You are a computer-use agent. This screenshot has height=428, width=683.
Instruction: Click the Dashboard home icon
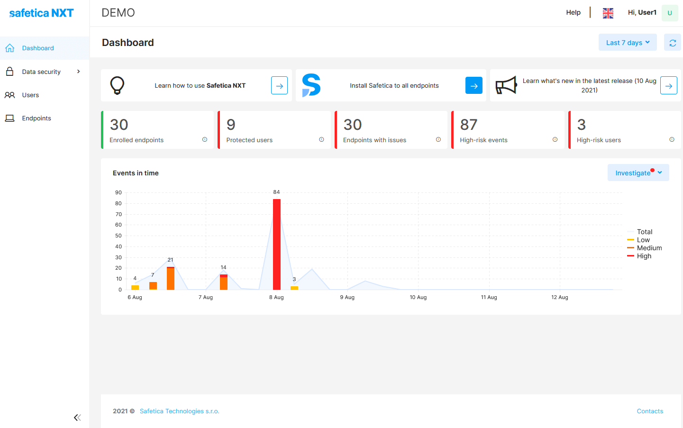(x=9, y=48)
